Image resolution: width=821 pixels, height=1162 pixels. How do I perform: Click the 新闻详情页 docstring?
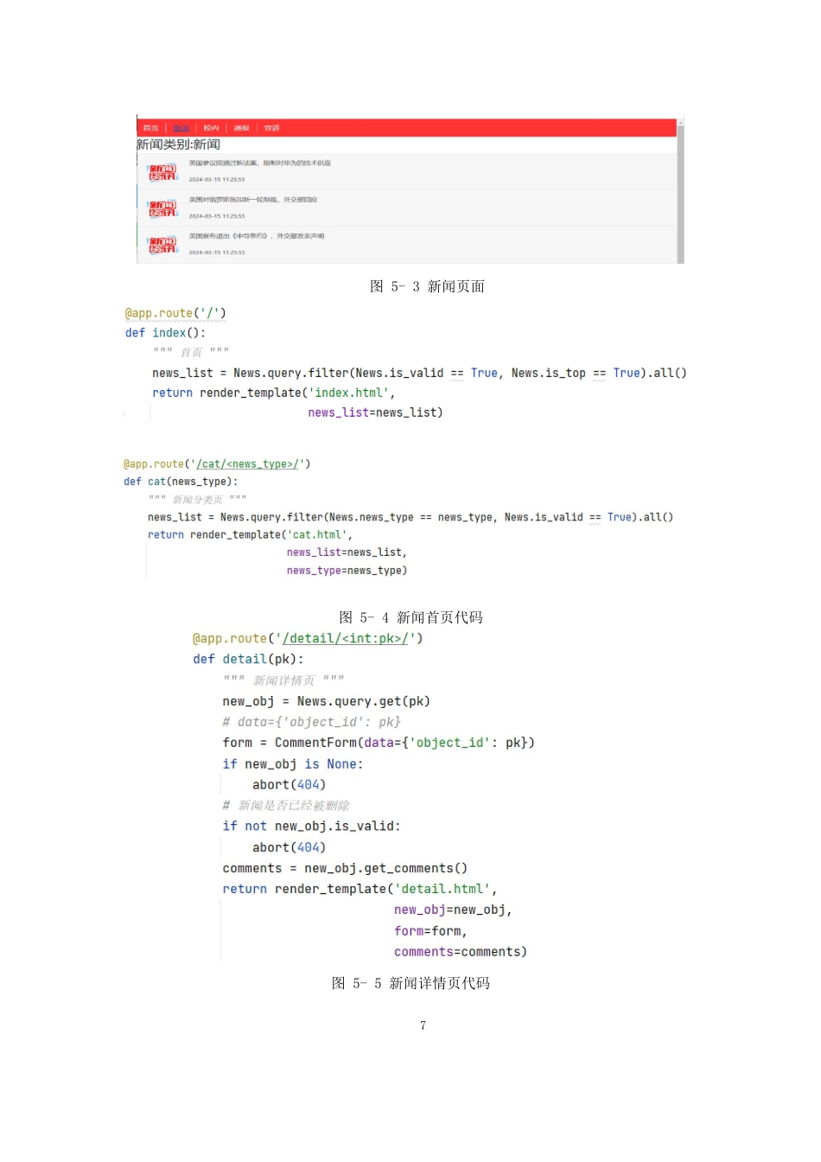coord(283,680)
